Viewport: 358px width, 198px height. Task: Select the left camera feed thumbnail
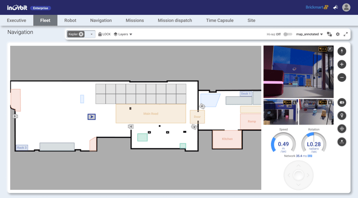pyautogui.click(x=281, y=112)
